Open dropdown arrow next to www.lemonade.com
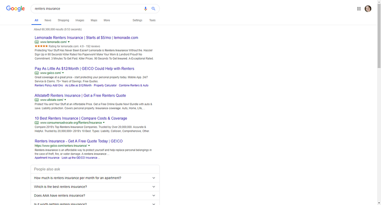 [69, 42]
